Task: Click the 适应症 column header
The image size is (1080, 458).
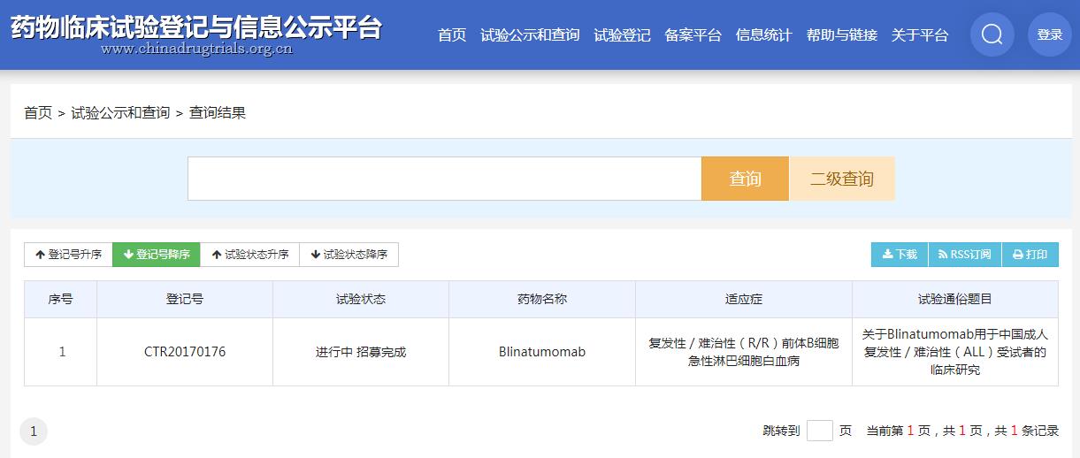Action: (744, 299)
